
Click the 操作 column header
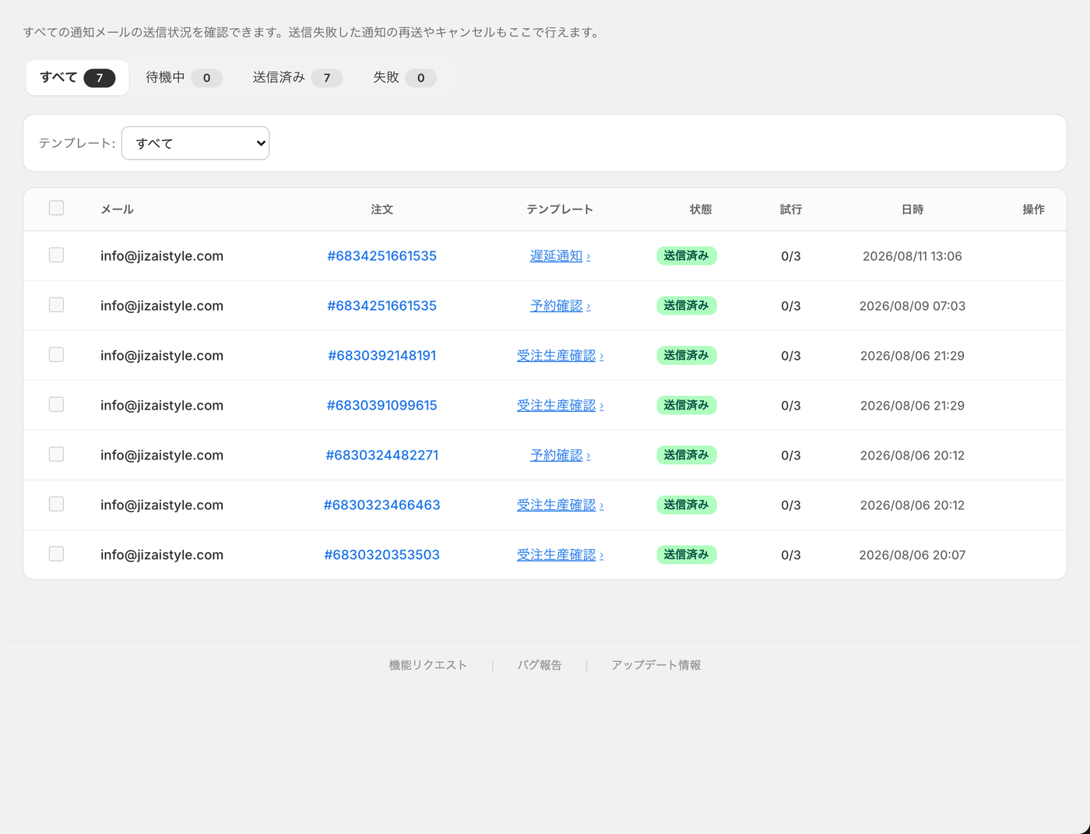click(1033, 209)
